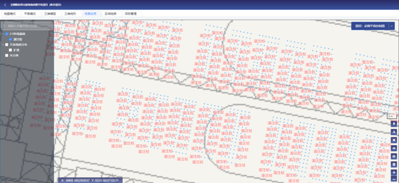Collapse the C1料场基础 tree node
Screen dimensions: 399x183
(3, 34)
